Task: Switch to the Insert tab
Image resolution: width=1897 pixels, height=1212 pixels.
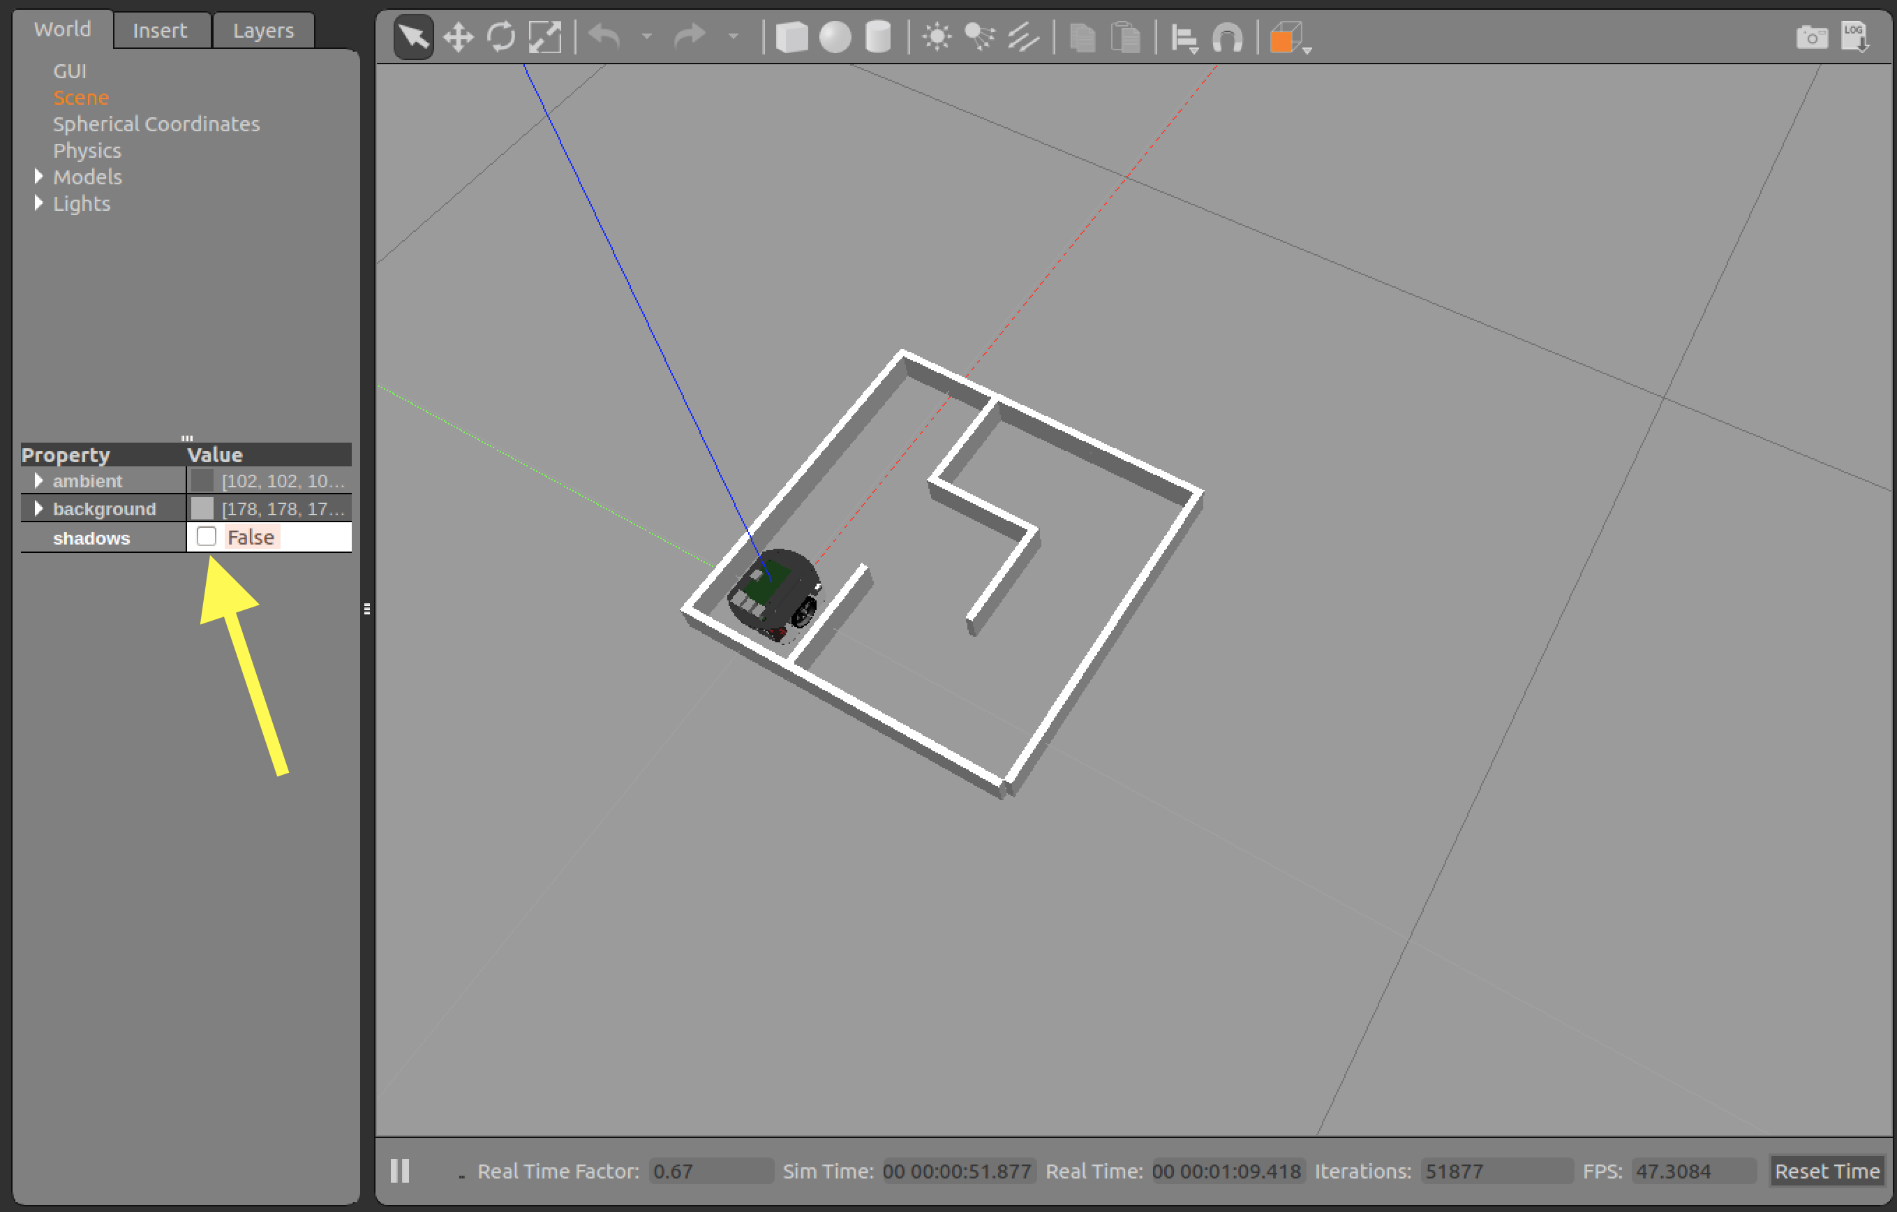Action: pos(160,31)
